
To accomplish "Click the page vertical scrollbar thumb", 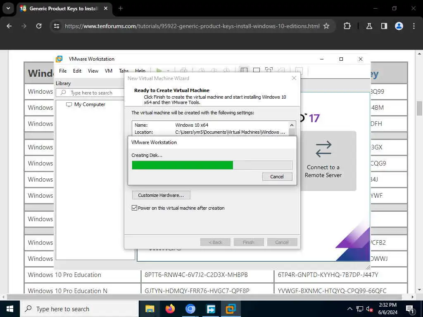I will tap(419, 109).
